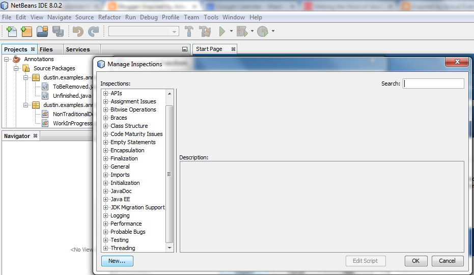Image resolution: width=474 pixels, height=275 pixels.
Task: Click the inspections list scroll-down arrow
Action: tap(170, 248)
